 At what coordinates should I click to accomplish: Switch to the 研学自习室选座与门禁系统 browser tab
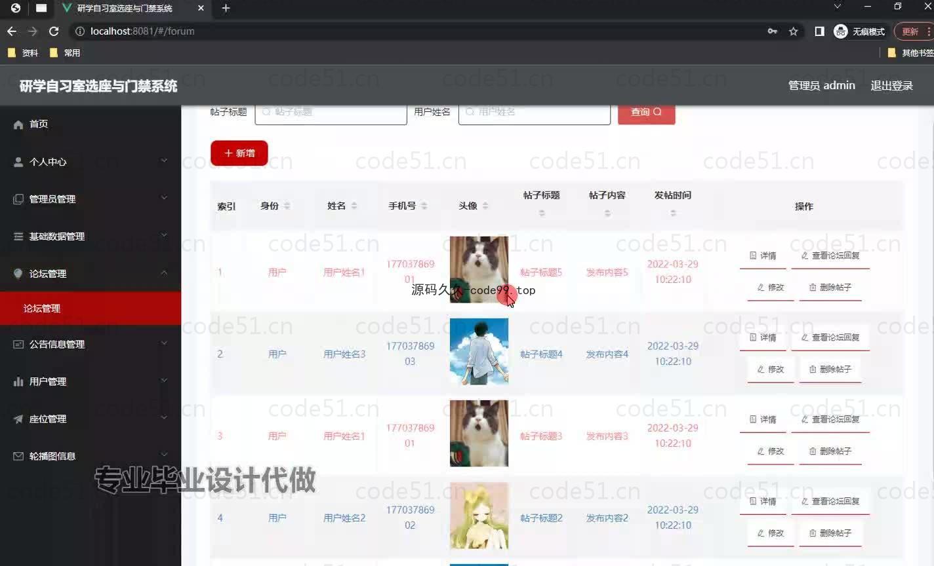131,9
